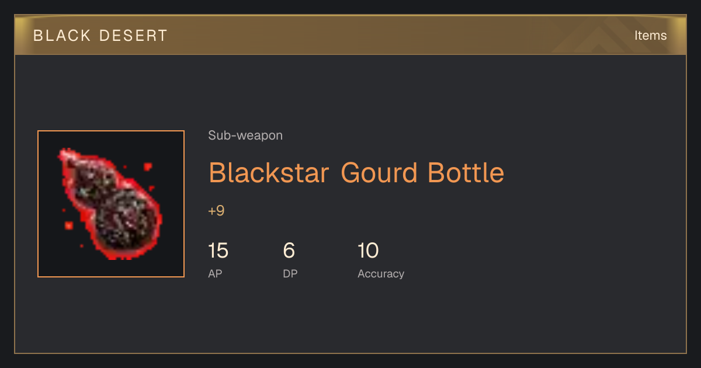Select the AP stat label
The image size is (701, 368).
click(x=215, y=273)
